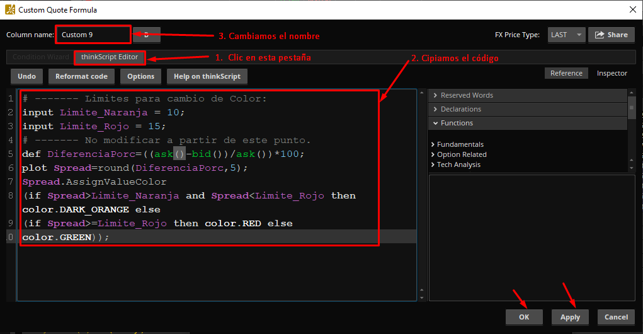Click the 'color.DARK_ORANGE else' code line
Image resolution: width=643 pixels, height=334 pixels.
[91, 210]
